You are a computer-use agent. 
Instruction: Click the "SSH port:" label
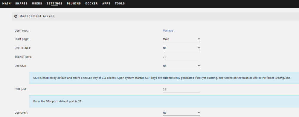21,89
